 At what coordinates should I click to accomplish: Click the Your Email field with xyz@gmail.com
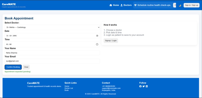pos(52,61)
